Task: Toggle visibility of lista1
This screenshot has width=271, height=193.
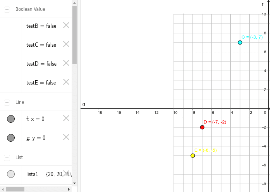Action: [x=11, y=174]
